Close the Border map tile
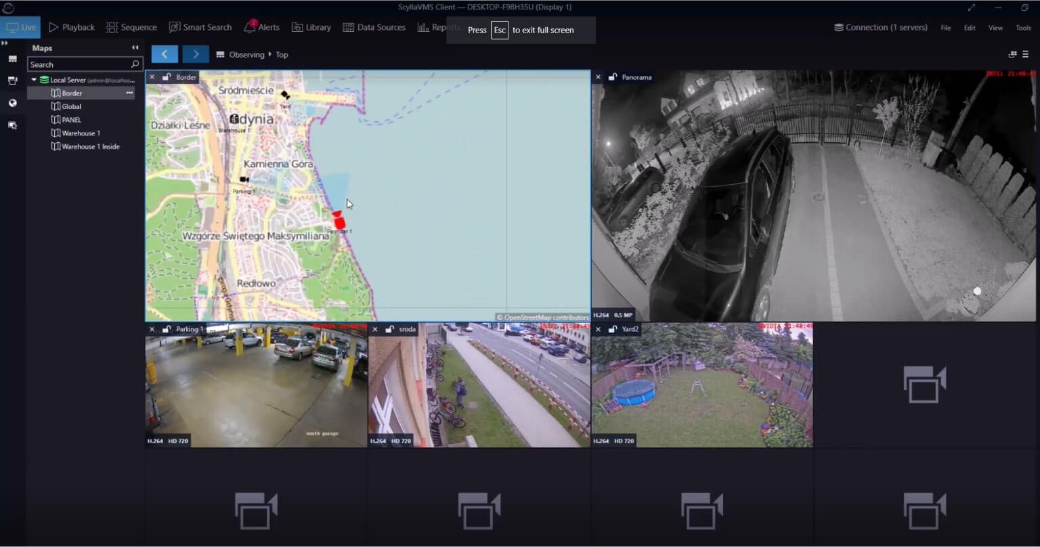 click(152, 77)
